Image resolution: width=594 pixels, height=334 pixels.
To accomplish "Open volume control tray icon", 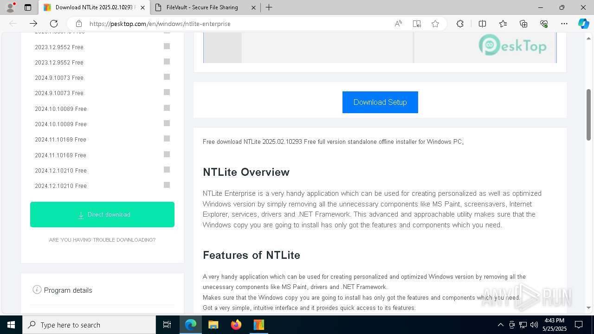I will pos(534,325).
